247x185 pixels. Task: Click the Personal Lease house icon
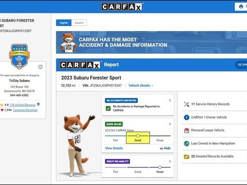(x=187, y=130)
